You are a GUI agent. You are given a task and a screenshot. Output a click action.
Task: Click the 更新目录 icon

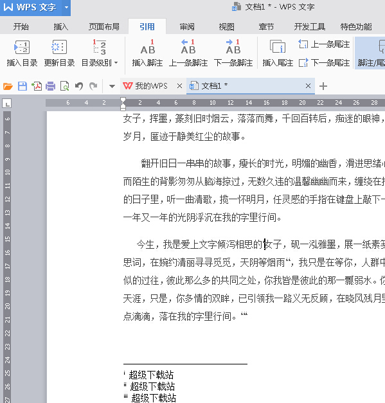coord(59,47)
